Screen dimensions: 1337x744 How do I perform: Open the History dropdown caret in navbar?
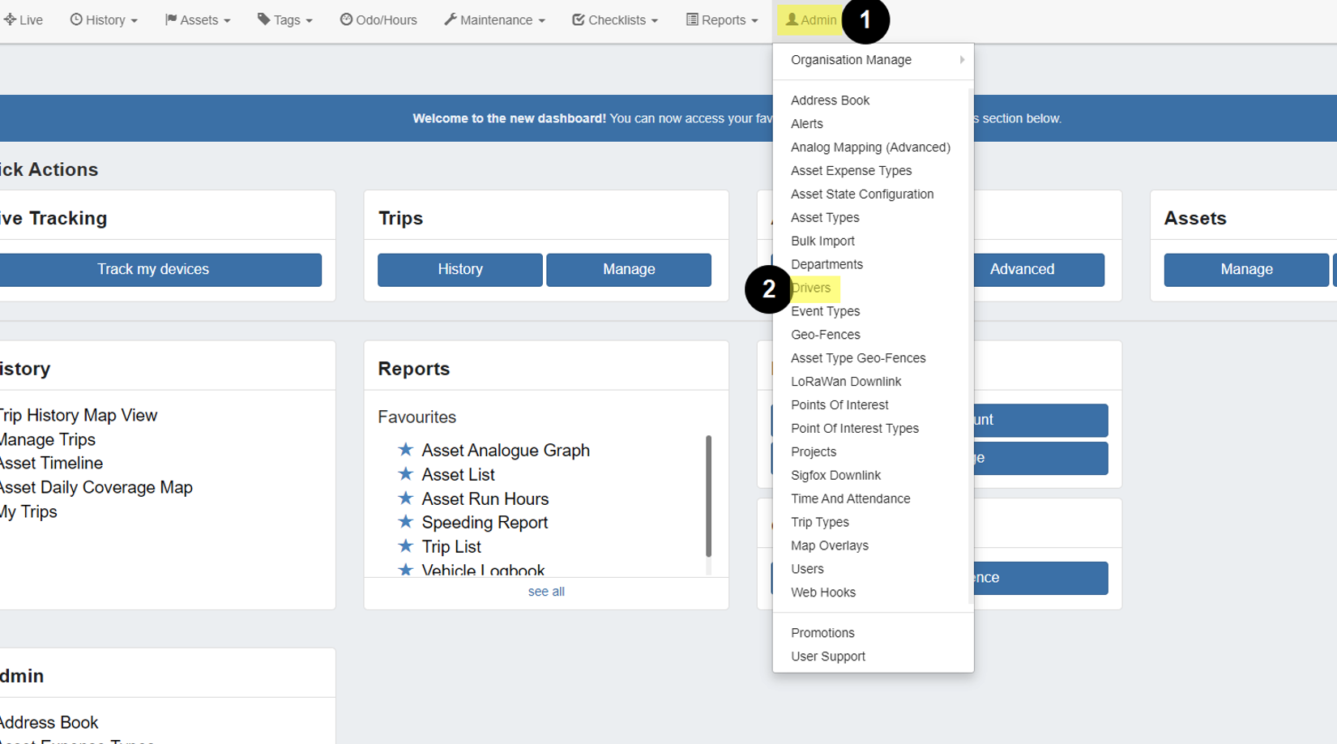click(x=134, y=21)
